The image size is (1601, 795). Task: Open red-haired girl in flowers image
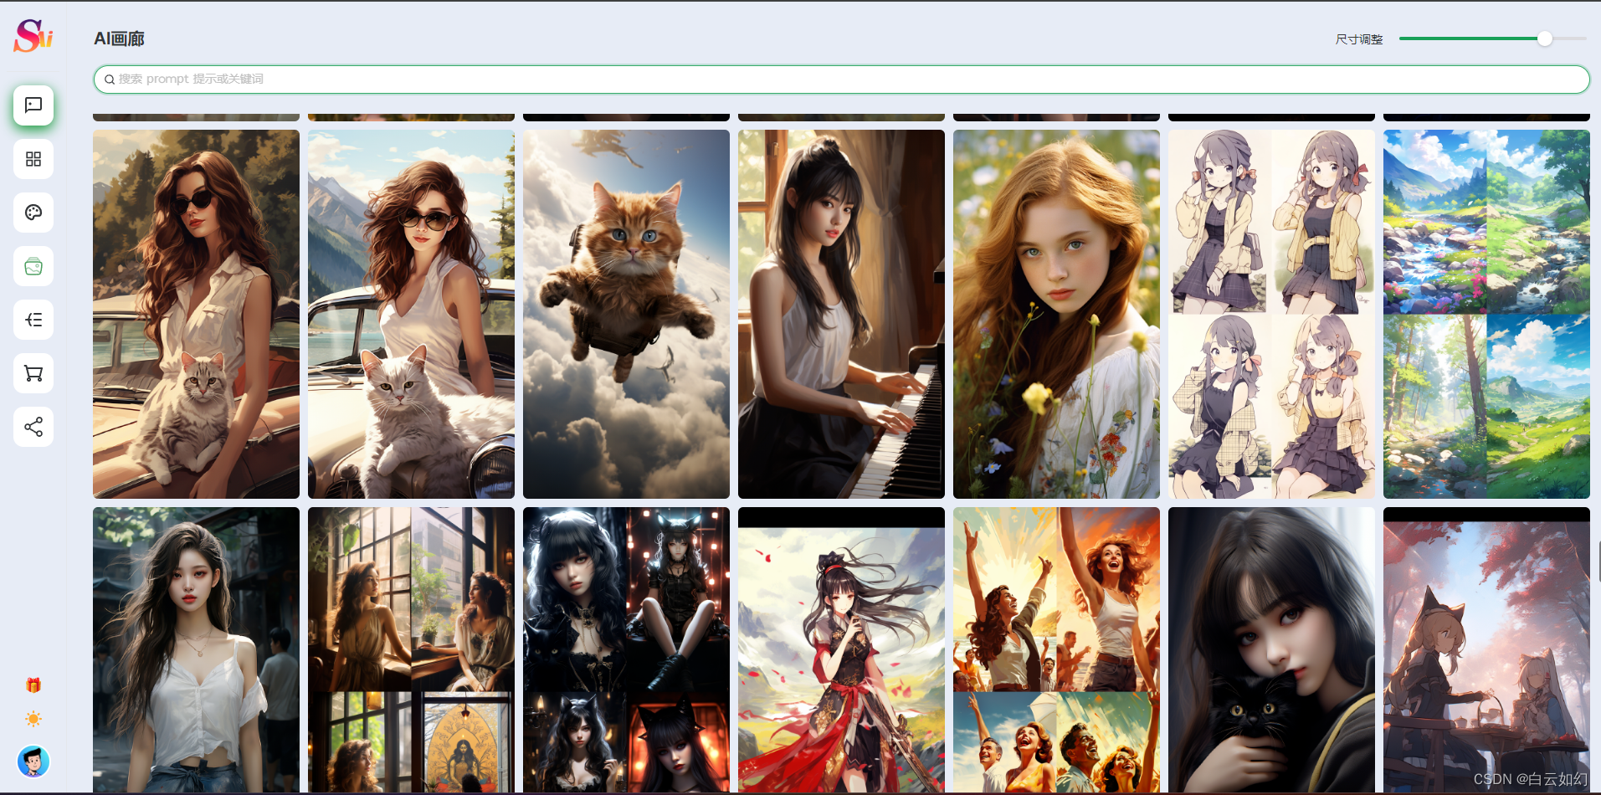click(1056, 314)
